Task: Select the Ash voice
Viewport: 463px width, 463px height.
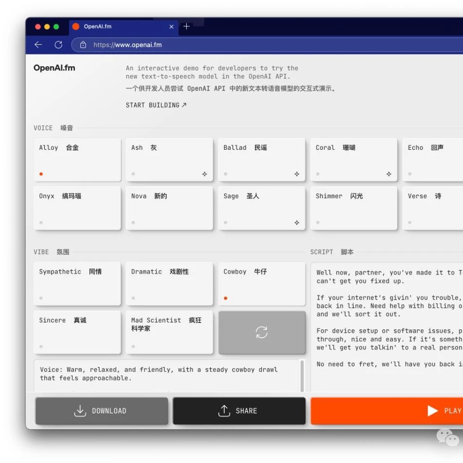Action: pyautogui.click(x=169, y=160)
